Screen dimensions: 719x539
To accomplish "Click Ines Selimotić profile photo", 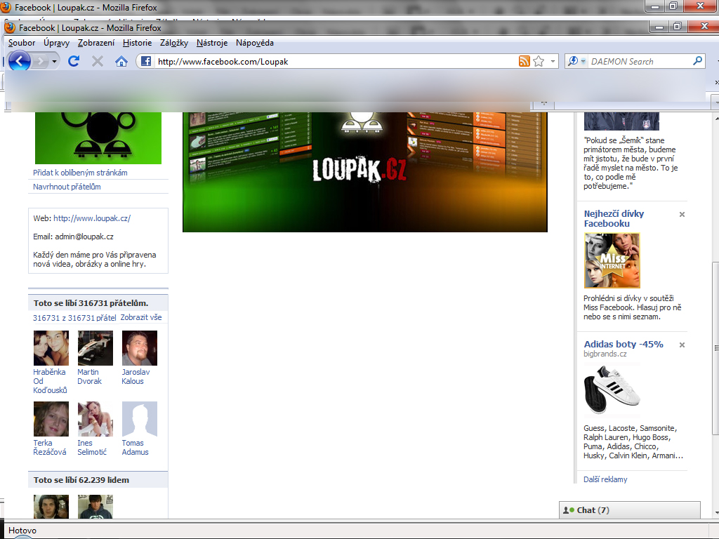I will tap(95, 419).
